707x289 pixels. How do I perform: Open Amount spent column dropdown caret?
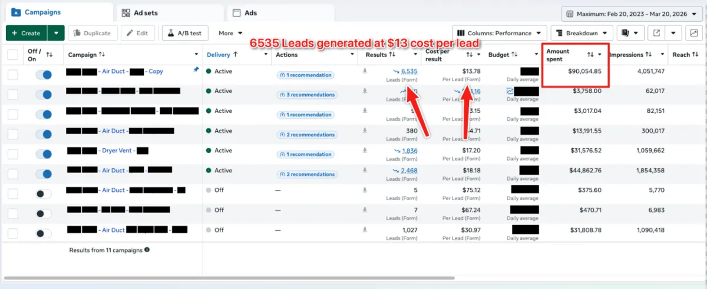click(600, 55)
